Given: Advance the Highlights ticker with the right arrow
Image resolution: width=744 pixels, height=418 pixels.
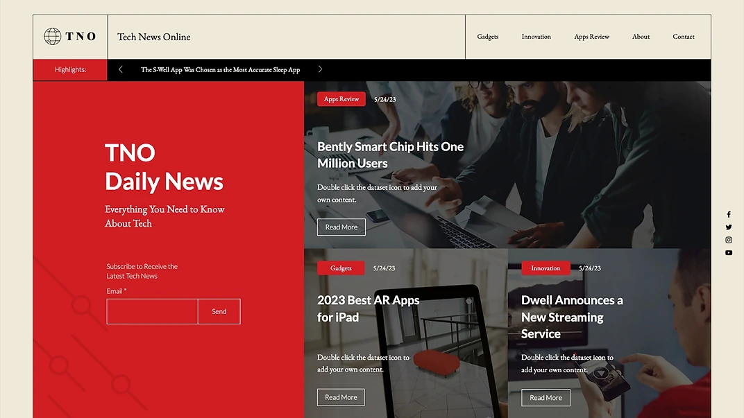Looking at the screenshot, I should tap(320, 69).
